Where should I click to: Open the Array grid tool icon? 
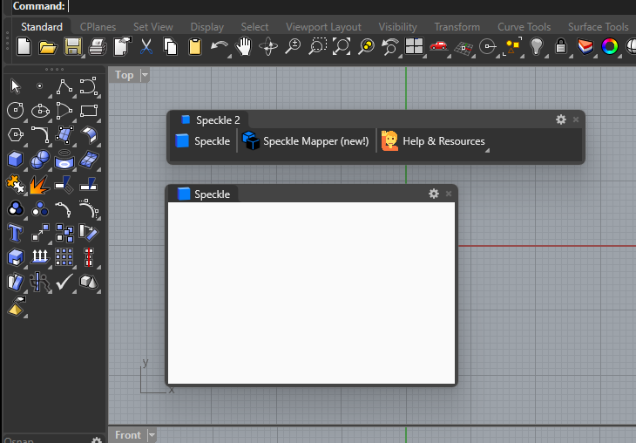coord(64,257)
